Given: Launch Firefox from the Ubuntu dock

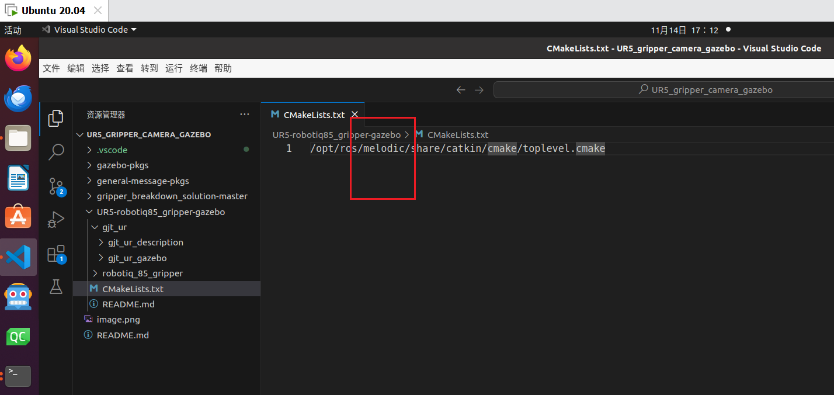Looking at the screenshot, I should click(x=18, y=58).
